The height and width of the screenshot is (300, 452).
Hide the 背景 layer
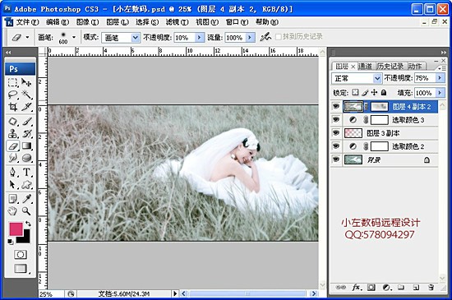pos(336,159)
